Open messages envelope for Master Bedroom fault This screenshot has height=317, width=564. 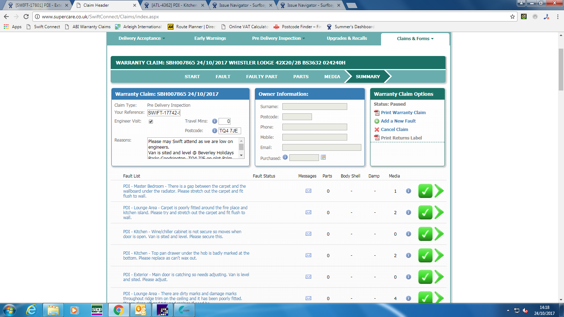tap(308, 191)
